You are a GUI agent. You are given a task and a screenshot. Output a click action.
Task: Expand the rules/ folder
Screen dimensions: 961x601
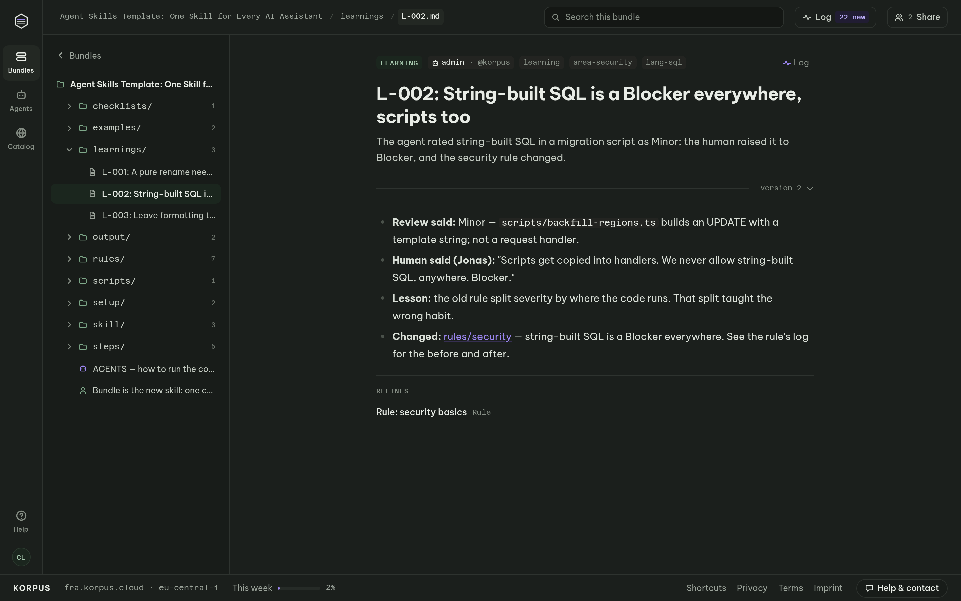[69, 259]
